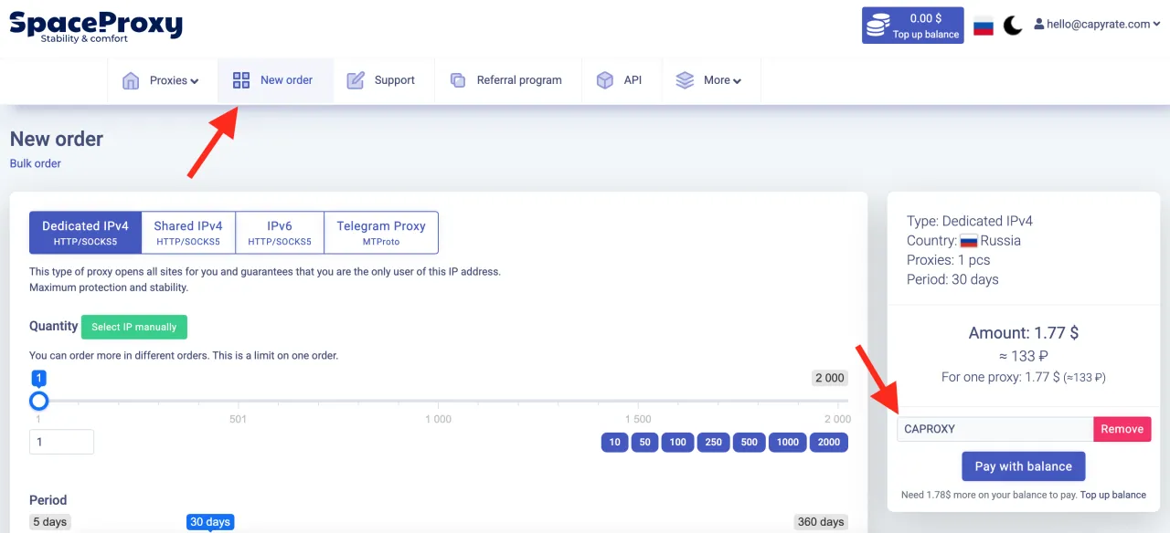Click the quantity slider handle
The width and height of the screenshot is (1170, 533).
pyautogui.click(x=38, y=401)
